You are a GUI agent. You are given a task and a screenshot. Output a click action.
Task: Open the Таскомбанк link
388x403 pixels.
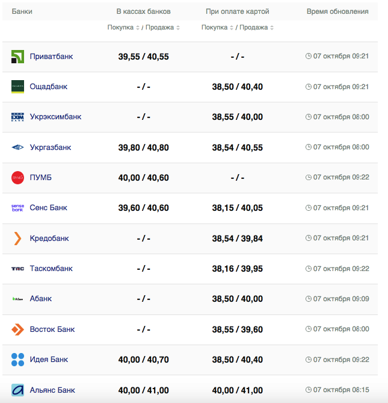51,269
